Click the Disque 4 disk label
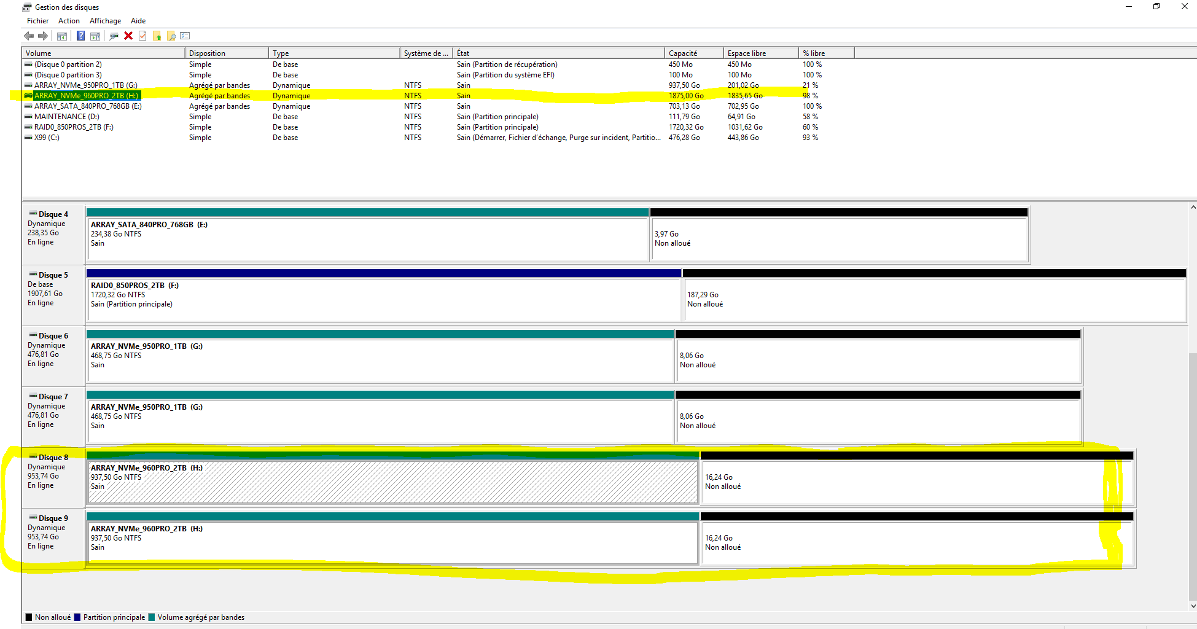 pos(53,214)
